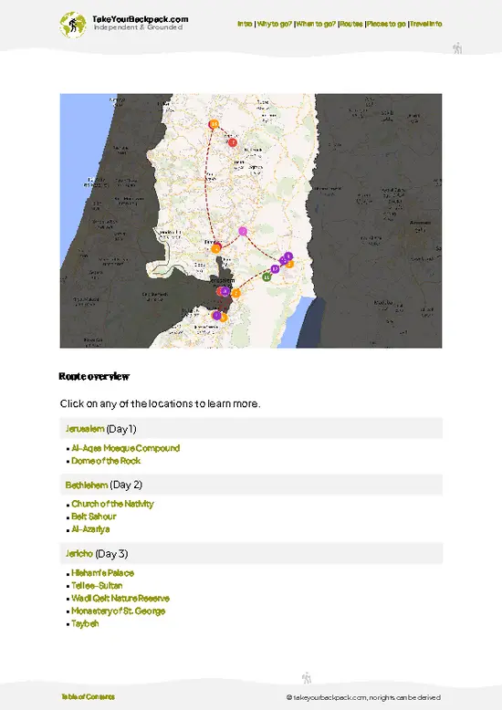This screenshot has width=502, height=710.
Task: Open Monastery of St. George link
Action: tap(118, 611)
